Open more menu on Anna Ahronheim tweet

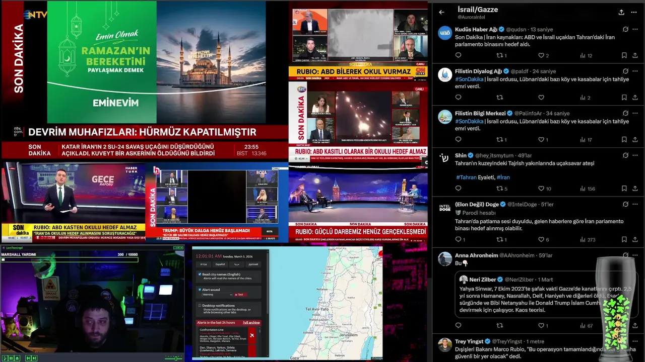click(636, 255)
